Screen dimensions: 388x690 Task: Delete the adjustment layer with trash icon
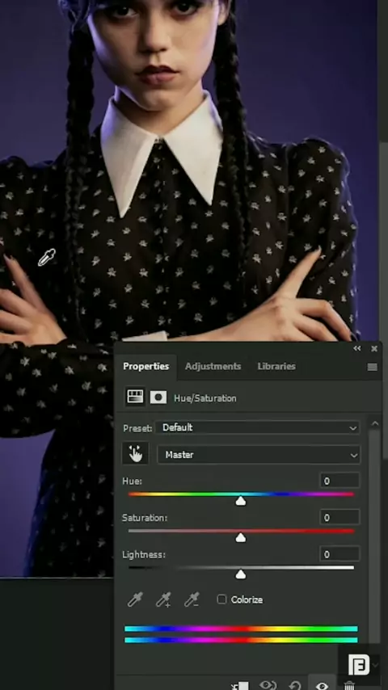pyautogui.click(x=349, y=686)
